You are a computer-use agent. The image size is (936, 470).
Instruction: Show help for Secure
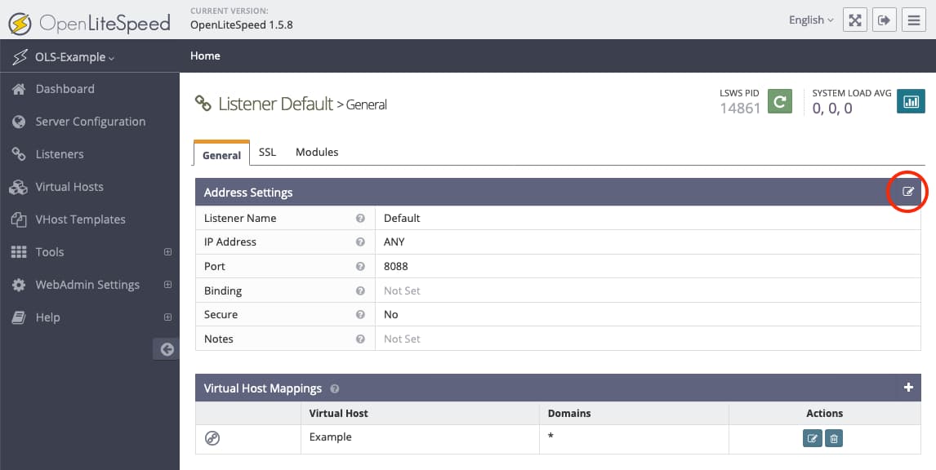point(360,314)
